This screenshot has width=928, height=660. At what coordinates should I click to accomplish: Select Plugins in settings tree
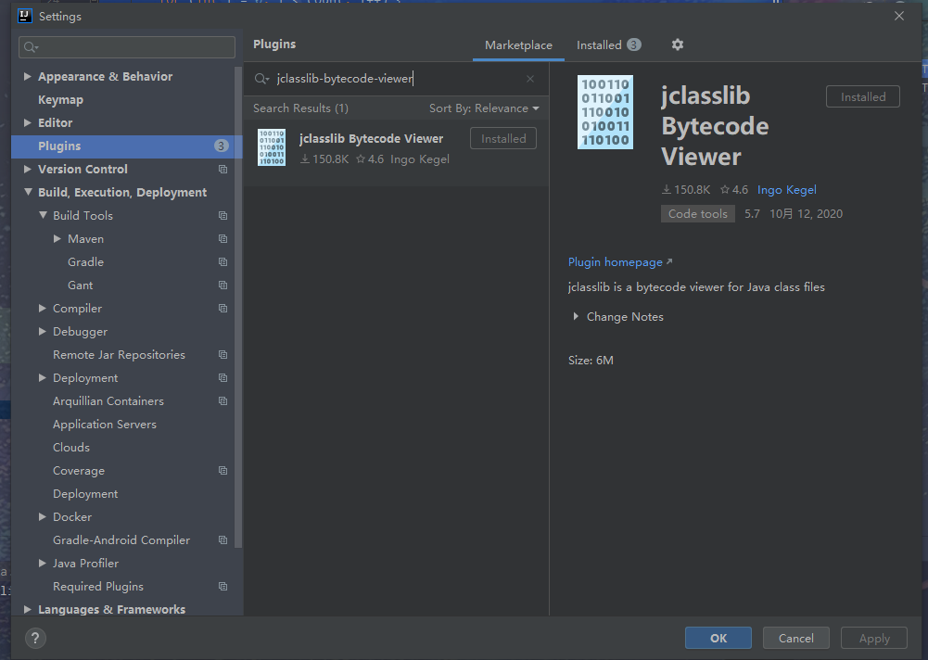127,146
